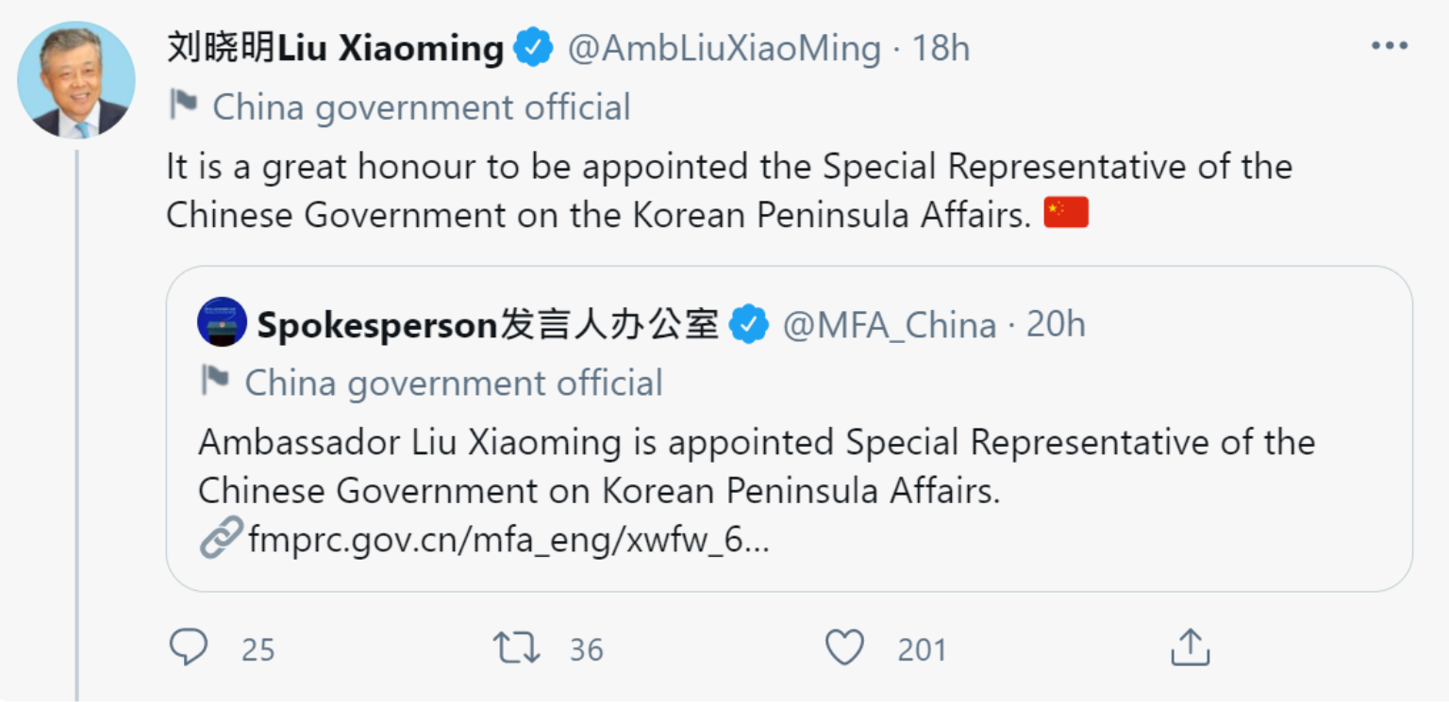1449x702 pixels.
Task: Open the quoted tweet about Ambassador Liu Xiaoming
Action: point(788,467)
